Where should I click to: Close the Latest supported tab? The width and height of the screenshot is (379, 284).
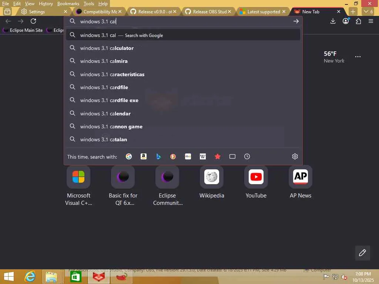pyautogui.click(x=284, y=11)
